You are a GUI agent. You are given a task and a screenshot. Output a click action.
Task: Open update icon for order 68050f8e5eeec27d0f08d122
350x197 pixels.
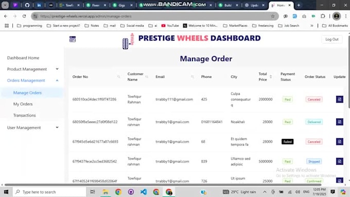point(340,122)
